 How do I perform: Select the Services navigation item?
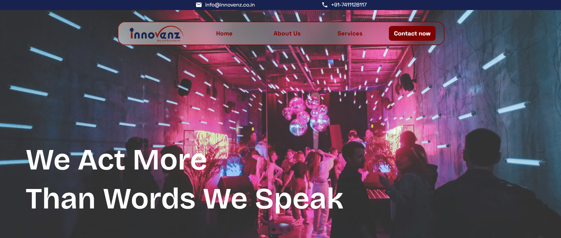(350, 34)
